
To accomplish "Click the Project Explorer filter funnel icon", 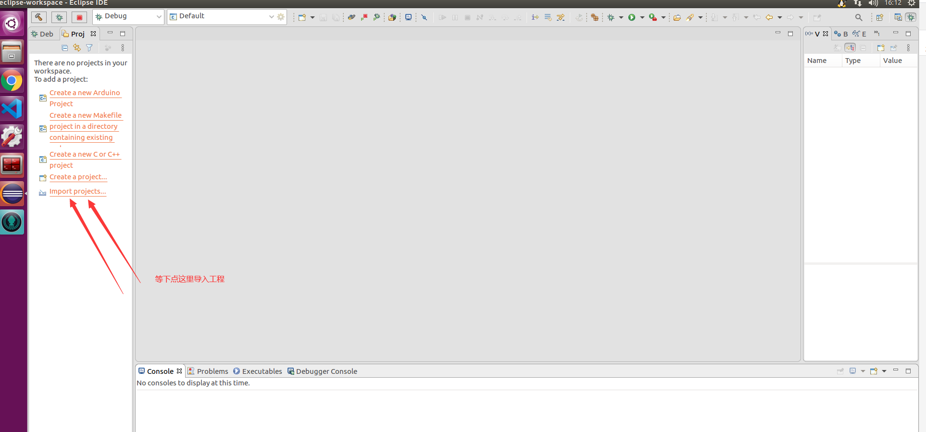I will coord(89,48).
